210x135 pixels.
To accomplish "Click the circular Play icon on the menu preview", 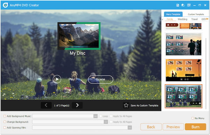I will [x=57, y=79].
